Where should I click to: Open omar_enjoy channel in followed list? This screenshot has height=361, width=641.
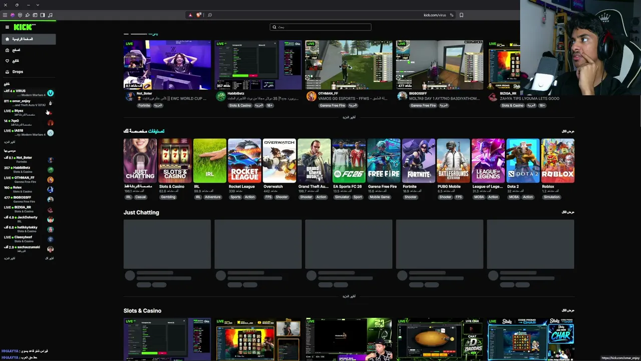pos(28,103)
